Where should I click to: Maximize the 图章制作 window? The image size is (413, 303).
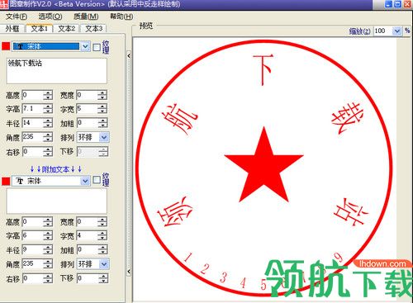(x=397, y=4)
